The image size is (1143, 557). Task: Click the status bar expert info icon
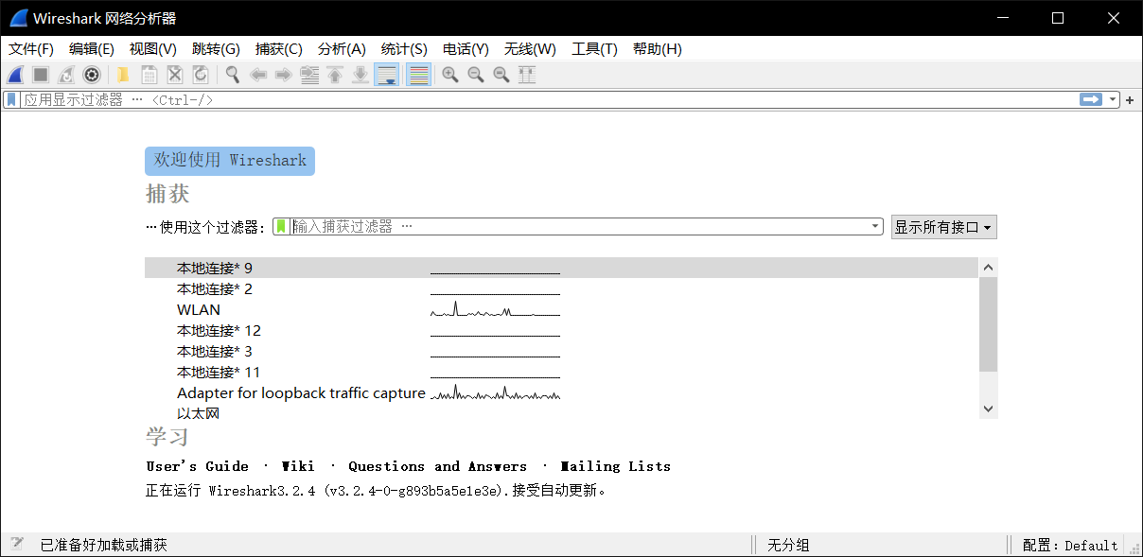pos(16,545)
